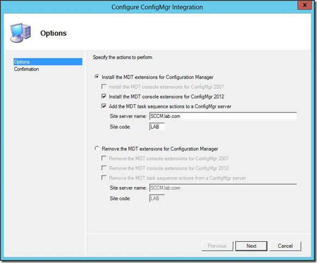Toggle Remove MDT console extensions for ConfigMgr 2007

tap(104, 158)
